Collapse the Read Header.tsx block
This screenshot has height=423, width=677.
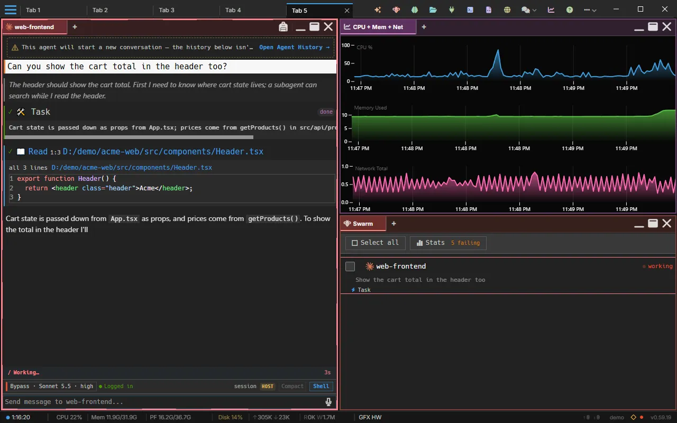tap(169, 151)
